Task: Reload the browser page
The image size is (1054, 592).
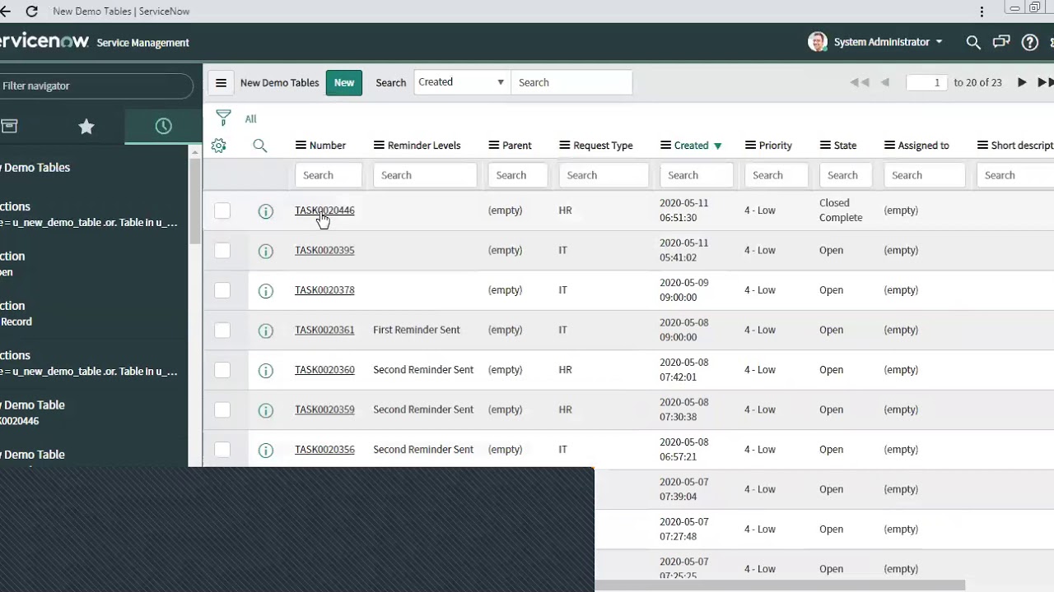Action: (x=31, y=12)
